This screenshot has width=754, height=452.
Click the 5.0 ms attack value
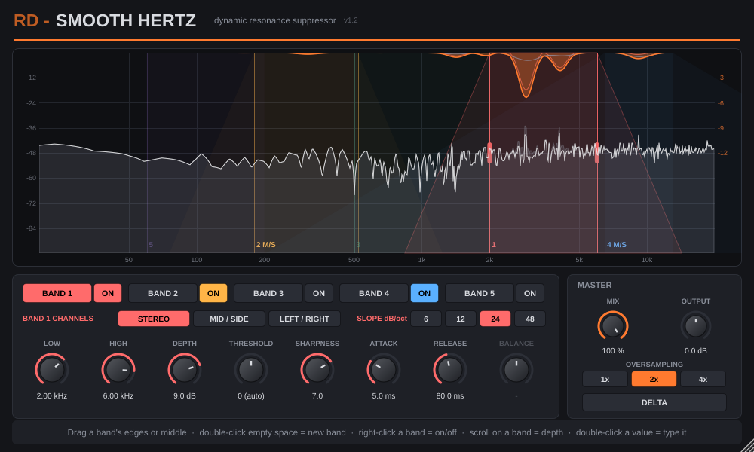pos(384,395)
